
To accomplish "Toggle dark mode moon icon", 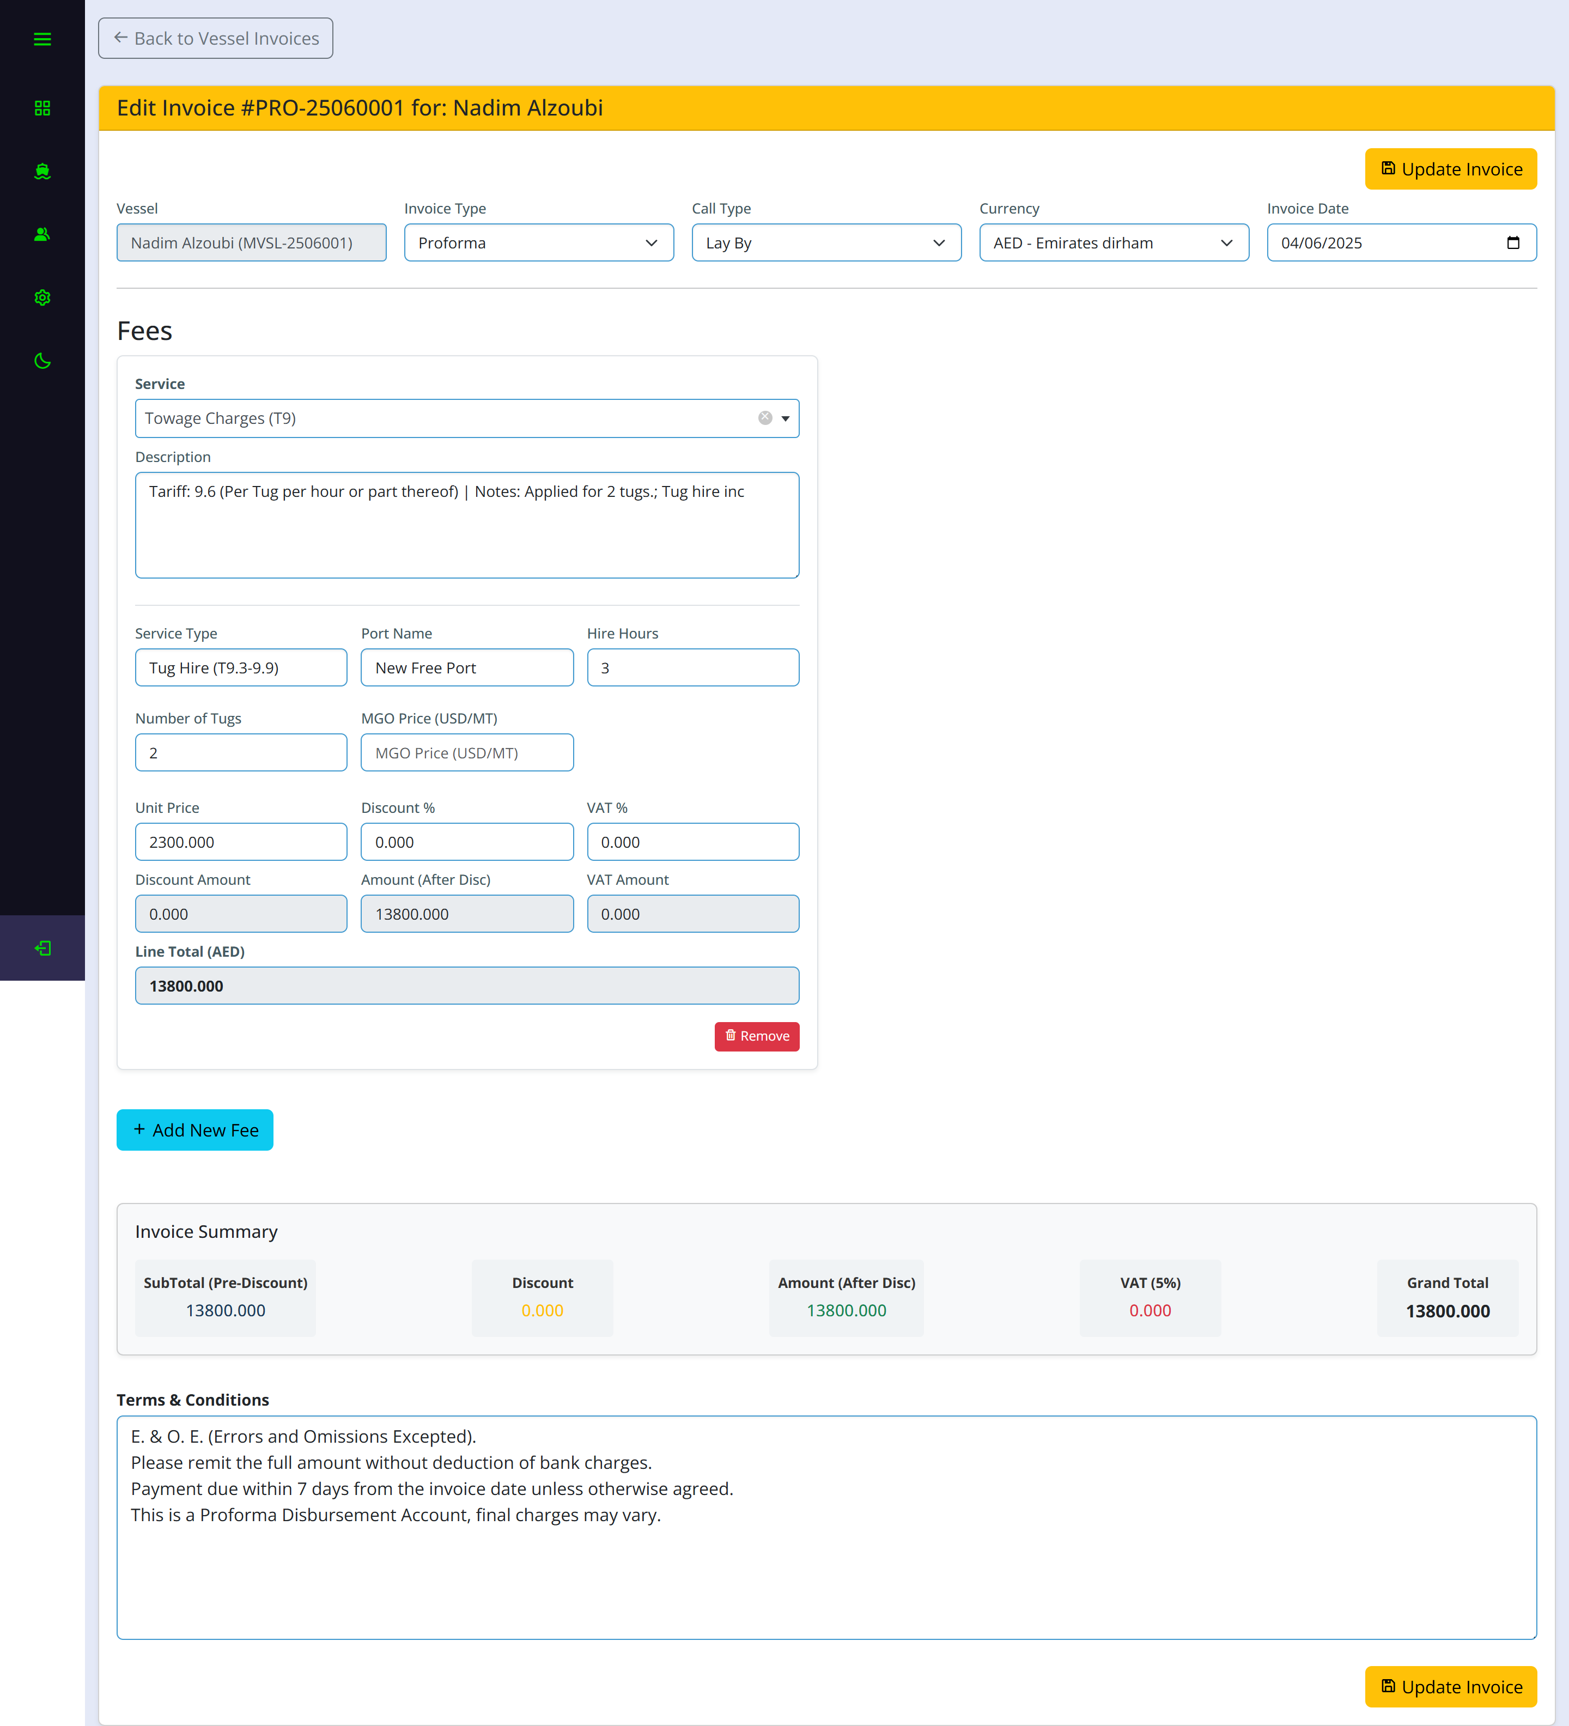I will tap(42, 361).
